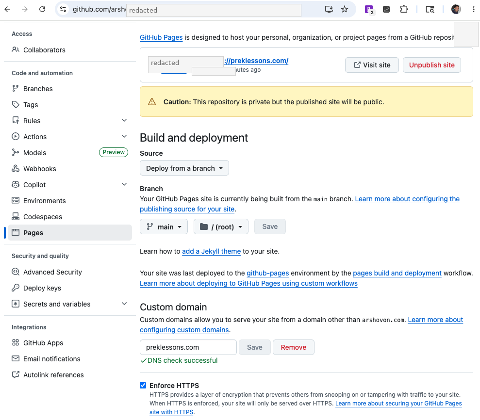The width and height of the screenshot is (480, 420).
Task: Click the dark chart extension icon
Action: point(386,9)
